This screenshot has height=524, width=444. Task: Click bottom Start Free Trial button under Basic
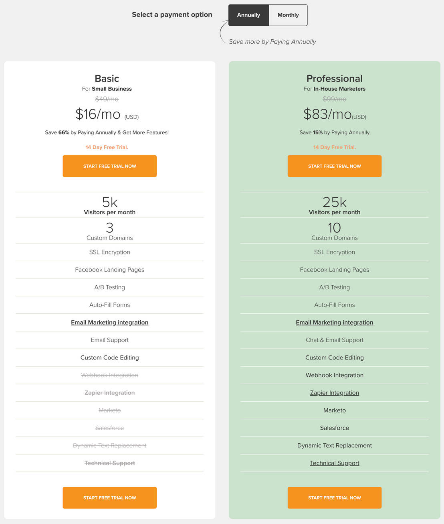click(x=109, y=498)
